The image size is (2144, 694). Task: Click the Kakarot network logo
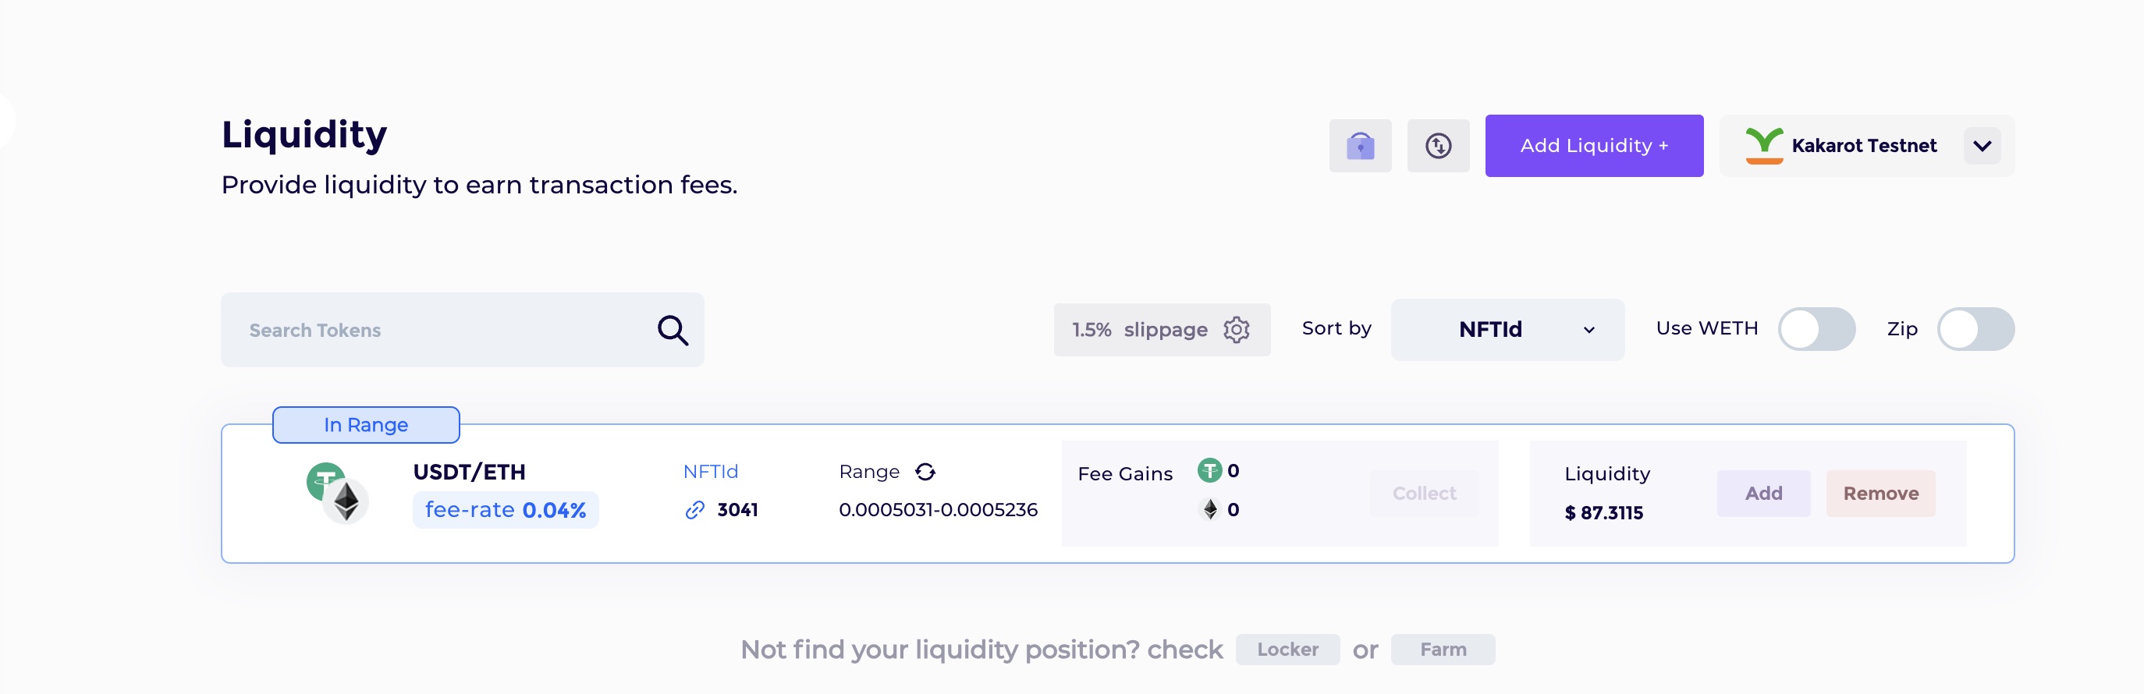1763,146
